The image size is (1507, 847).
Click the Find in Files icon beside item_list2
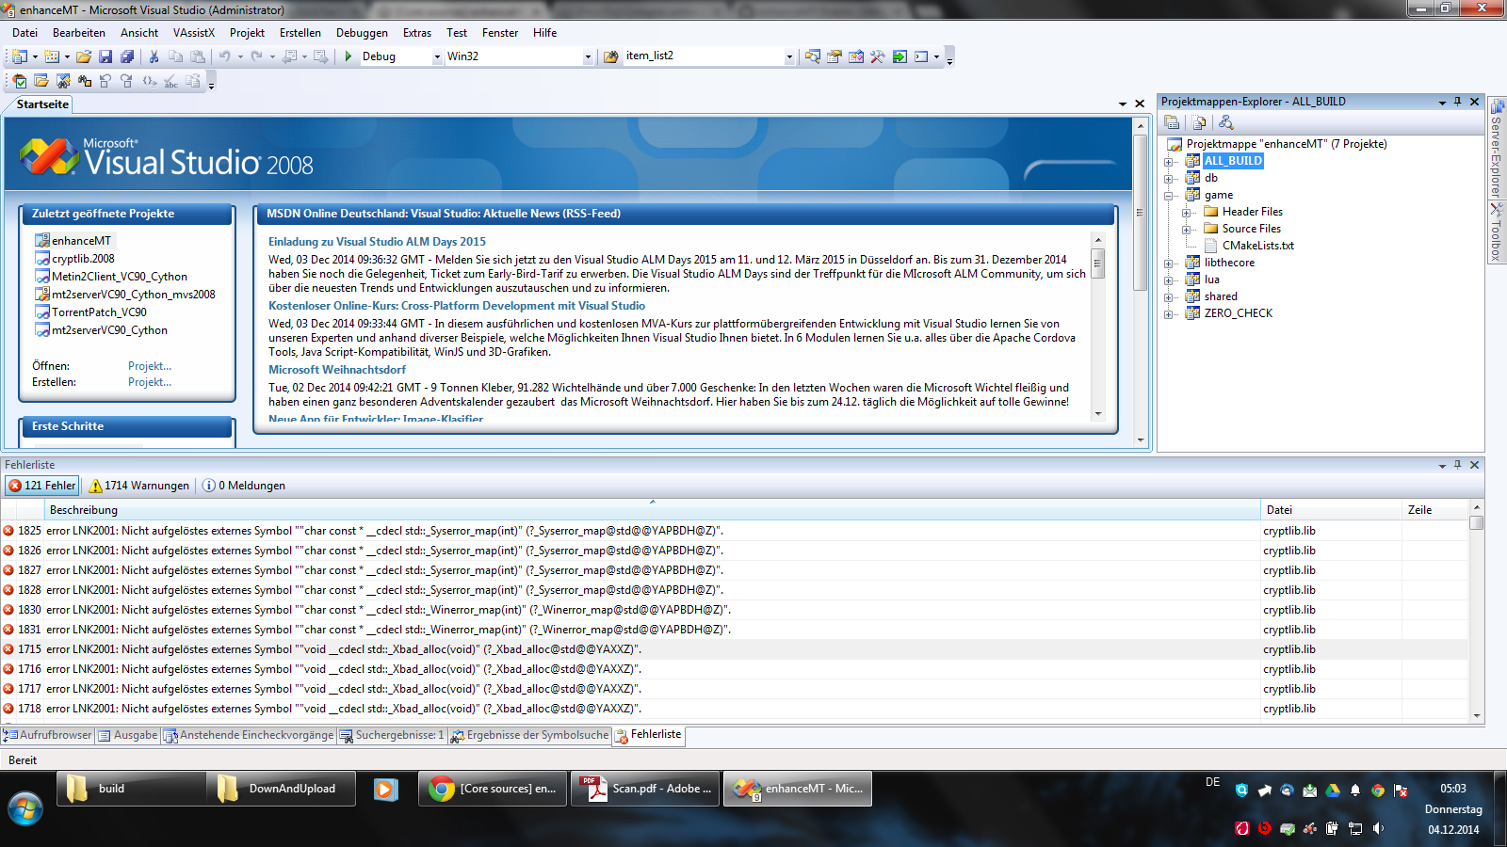pos(610,56)
